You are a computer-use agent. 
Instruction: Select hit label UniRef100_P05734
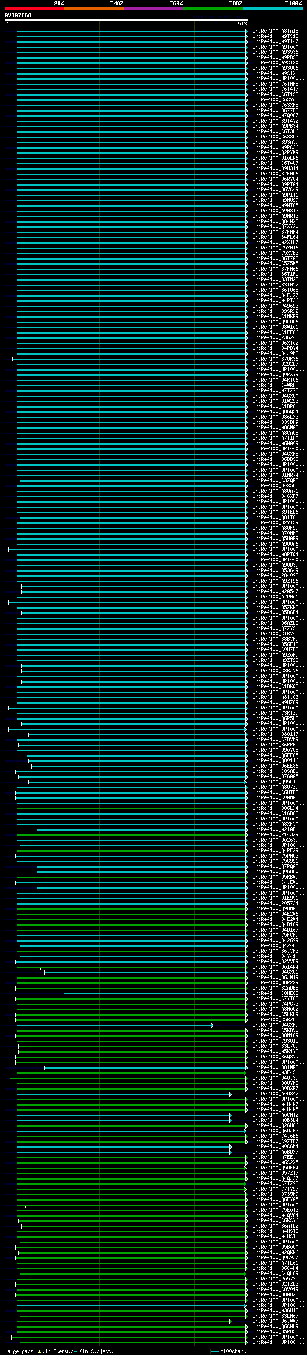coord(275,903)
